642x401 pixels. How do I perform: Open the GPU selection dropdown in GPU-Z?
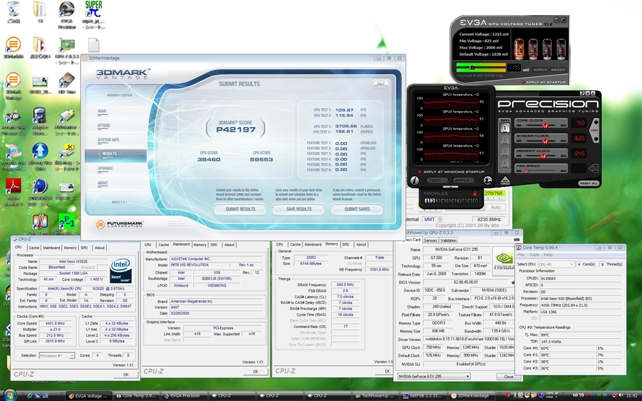pyautogui.click(x=434, y=376)
